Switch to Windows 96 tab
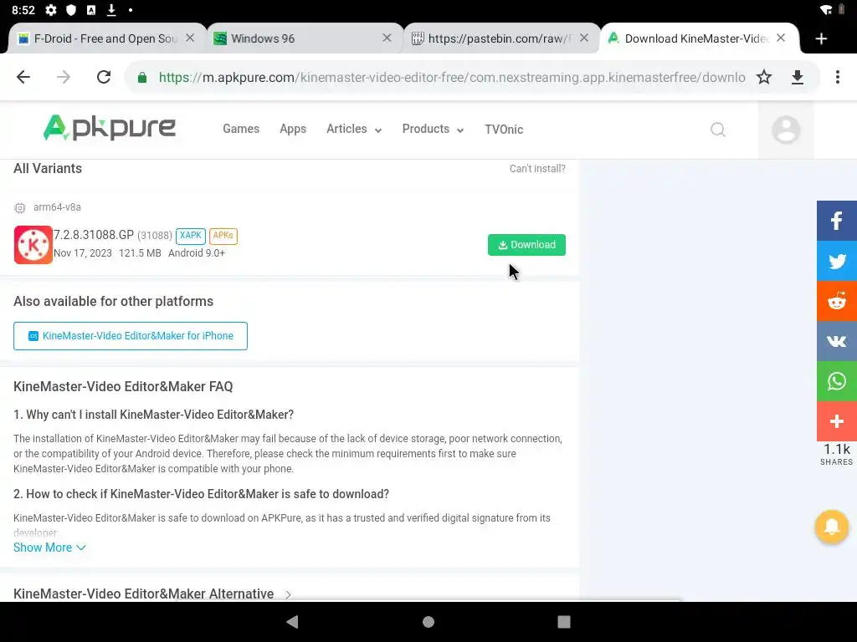The image size is (857, 642). 262,38
